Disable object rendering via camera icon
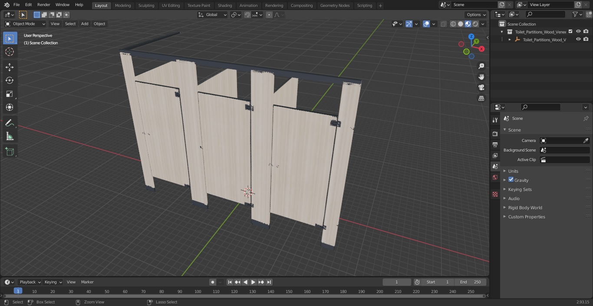This screenshot has width=593, height=306. (586, 39)
